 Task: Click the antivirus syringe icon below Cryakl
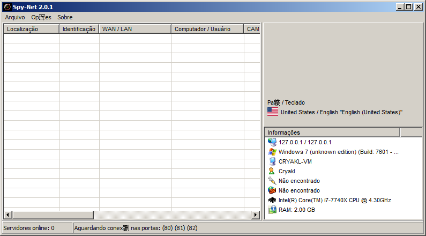click(x=272, y=181)
